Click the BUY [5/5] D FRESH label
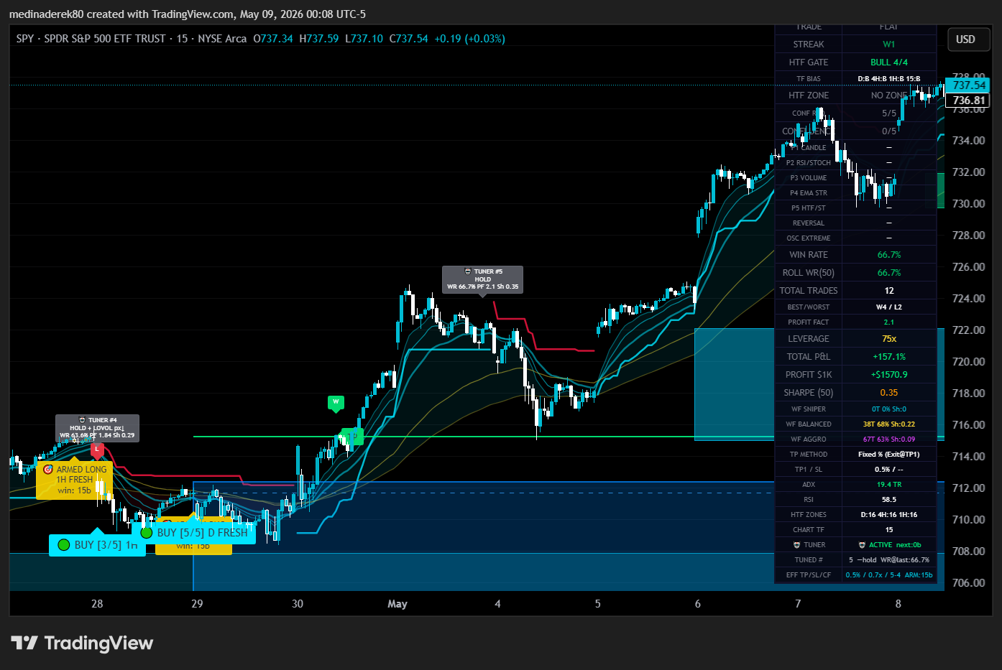The height and width of the screenshot is (670, 1002). pos(194,533)
